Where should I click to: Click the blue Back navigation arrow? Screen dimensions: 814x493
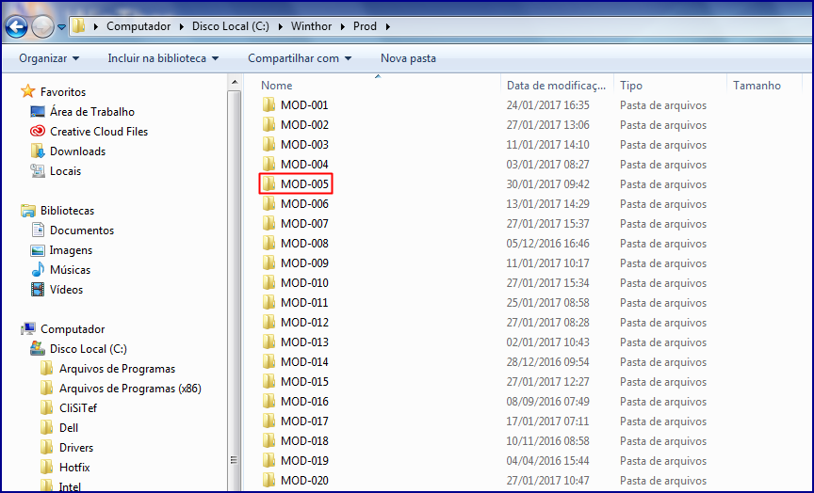click(17, 27)
